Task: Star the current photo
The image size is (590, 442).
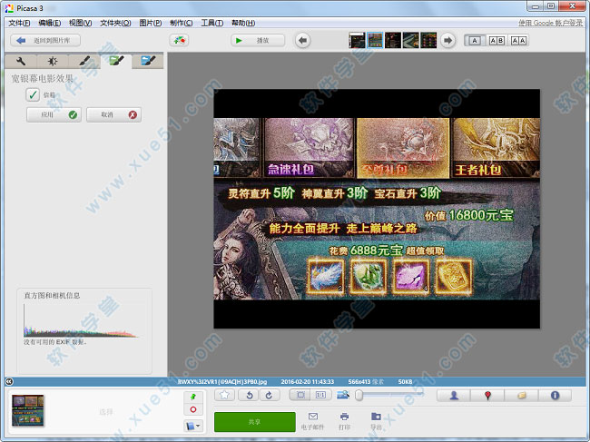Action: coord(224,395)
